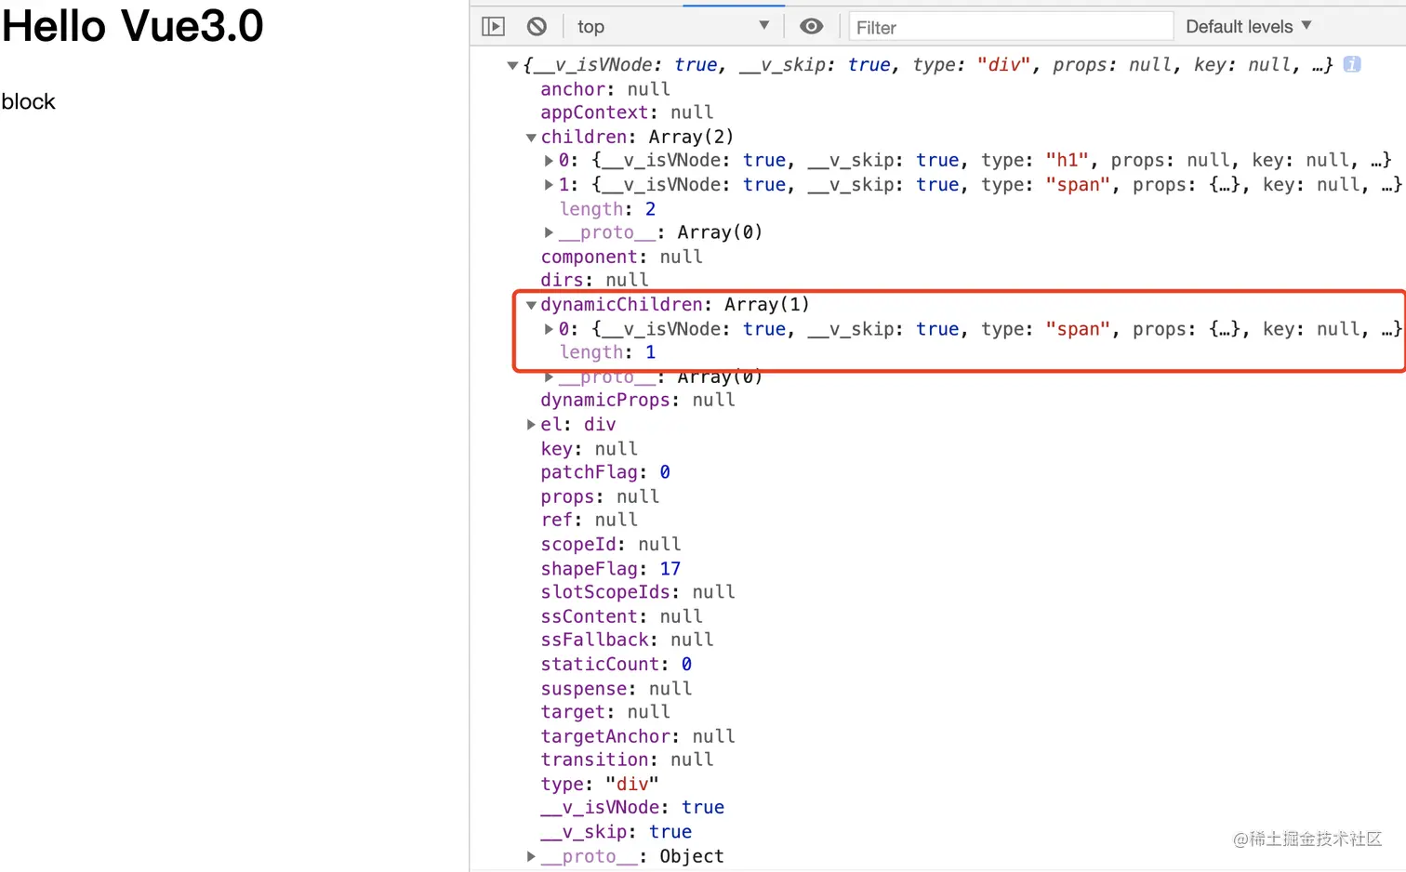Screen dimensions: 1406x872
Task: Expand the h1 child at index 0
Action: click(549, 161)
